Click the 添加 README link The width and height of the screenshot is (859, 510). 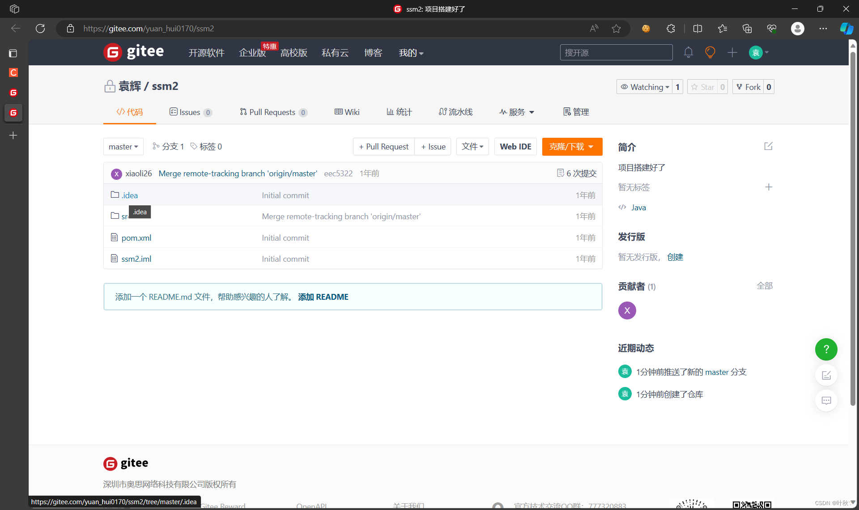point(323,297)
